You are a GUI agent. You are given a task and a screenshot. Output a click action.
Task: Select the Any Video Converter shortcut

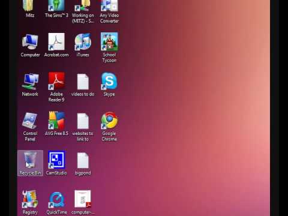[x=109, y=11]
